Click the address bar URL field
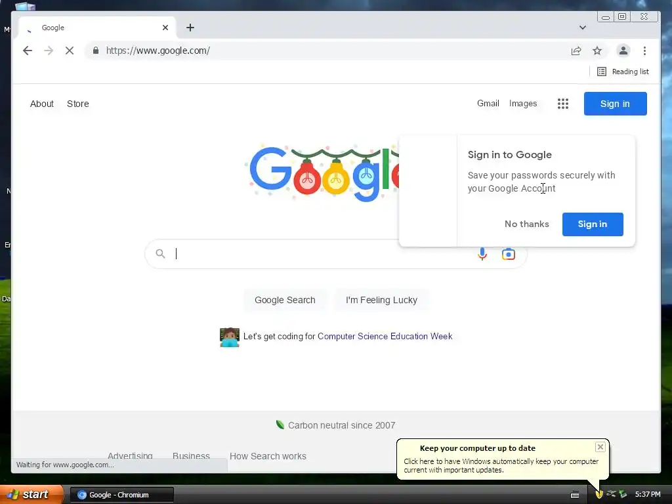 [325, 51]
